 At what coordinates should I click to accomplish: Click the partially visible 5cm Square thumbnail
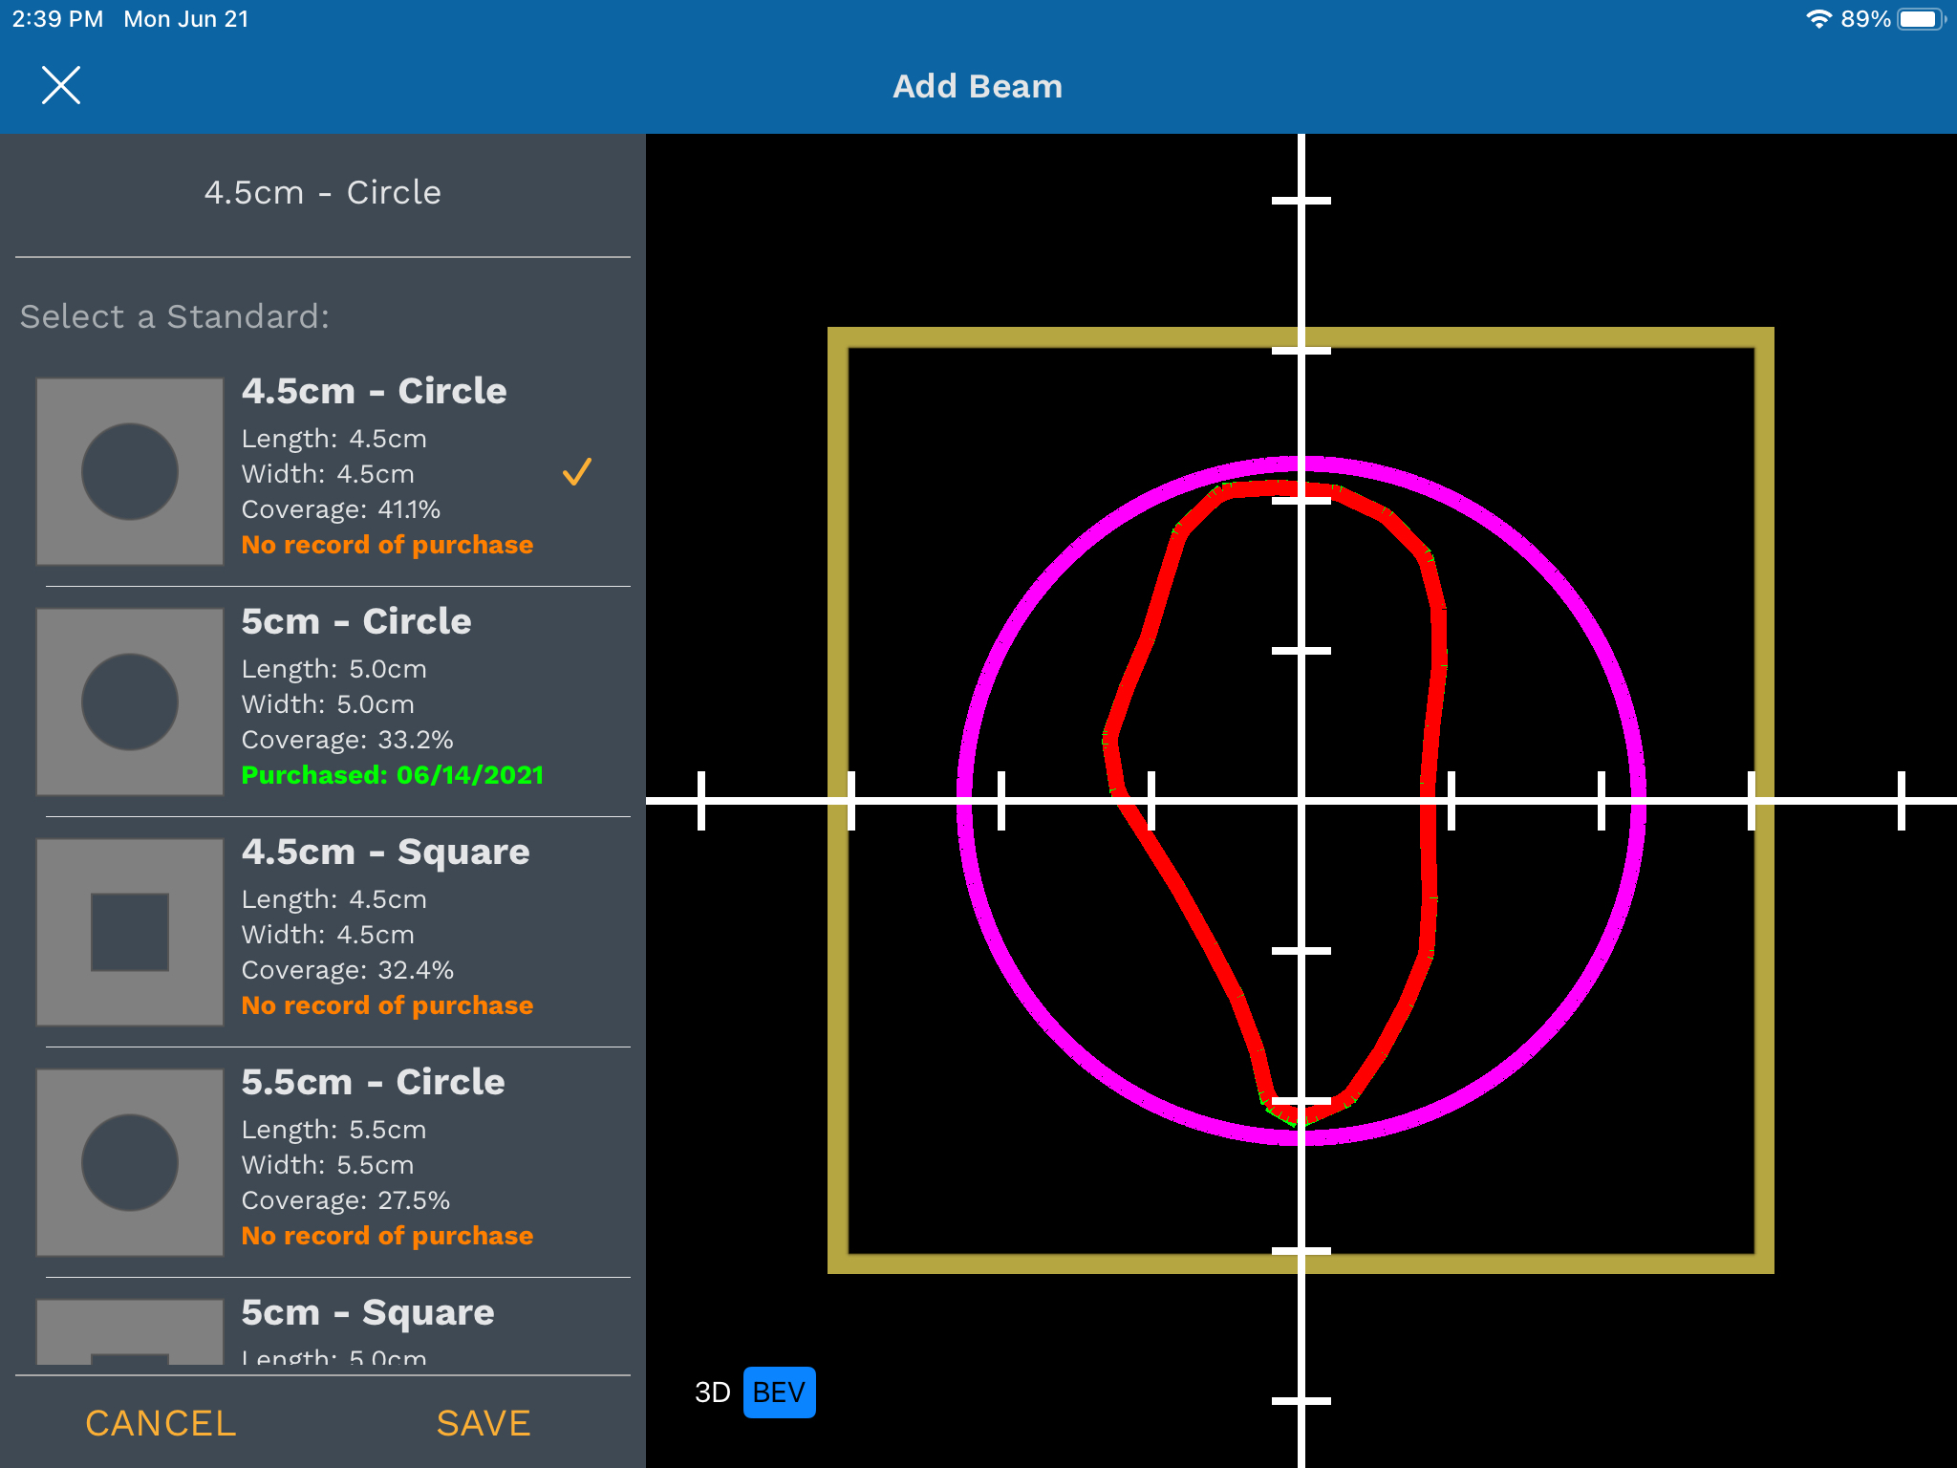130,1331
